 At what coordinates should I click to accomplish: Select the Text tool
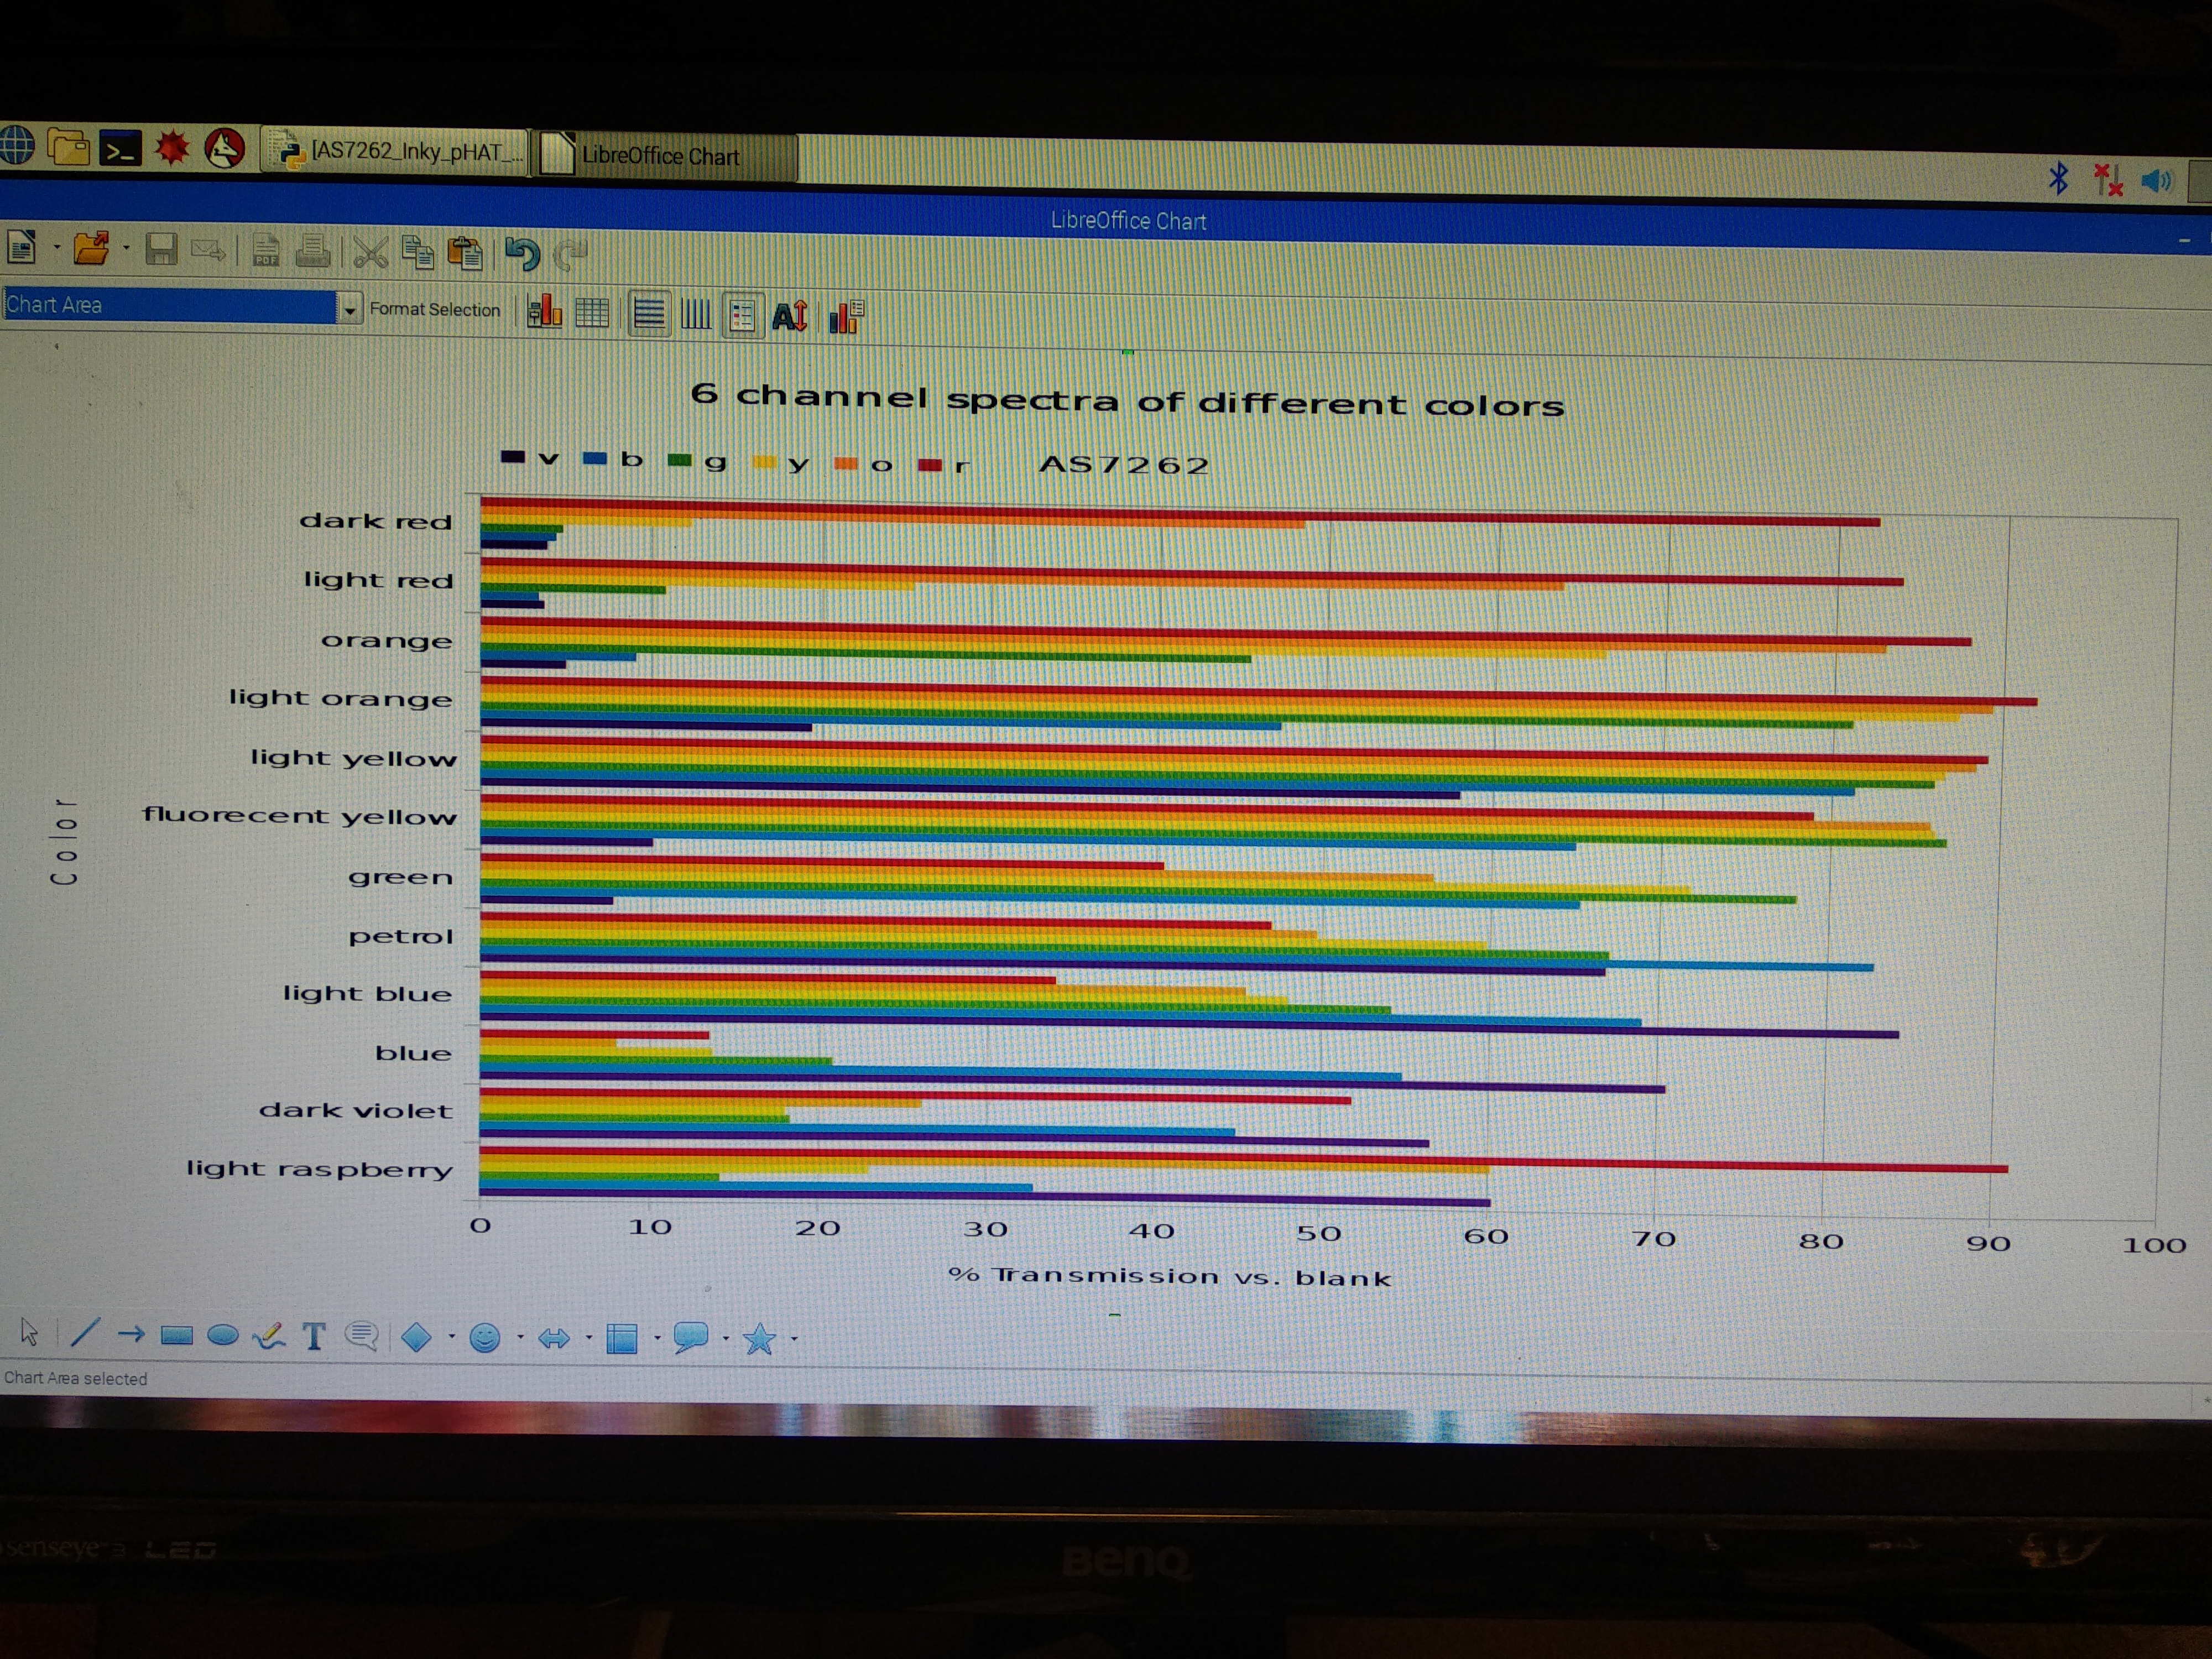pos(314,1337)
